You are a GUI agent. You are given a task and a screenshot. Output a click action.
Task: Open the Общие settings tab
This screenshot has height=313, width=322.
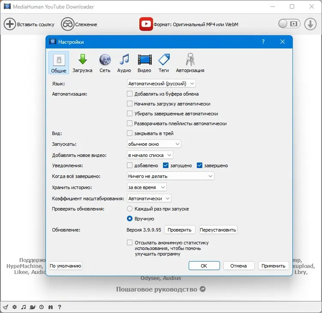(x=59, y=63)
